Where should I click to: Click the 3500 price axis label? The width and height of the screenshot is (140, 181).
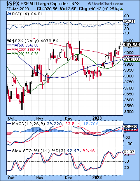[129, 112]
